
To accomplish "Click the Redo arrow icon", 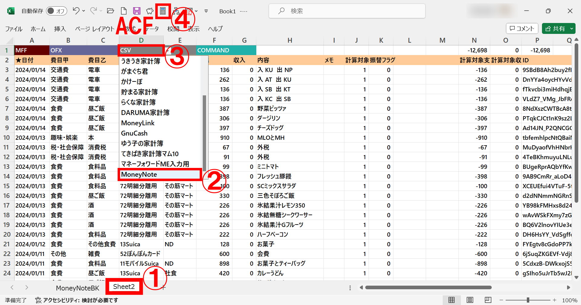I will (93, 11).
